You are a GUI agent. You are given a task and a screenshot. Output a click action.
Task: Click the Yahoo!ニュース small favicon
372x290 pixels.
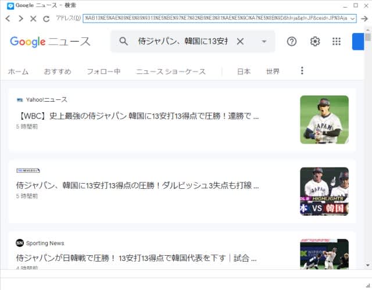20,100
